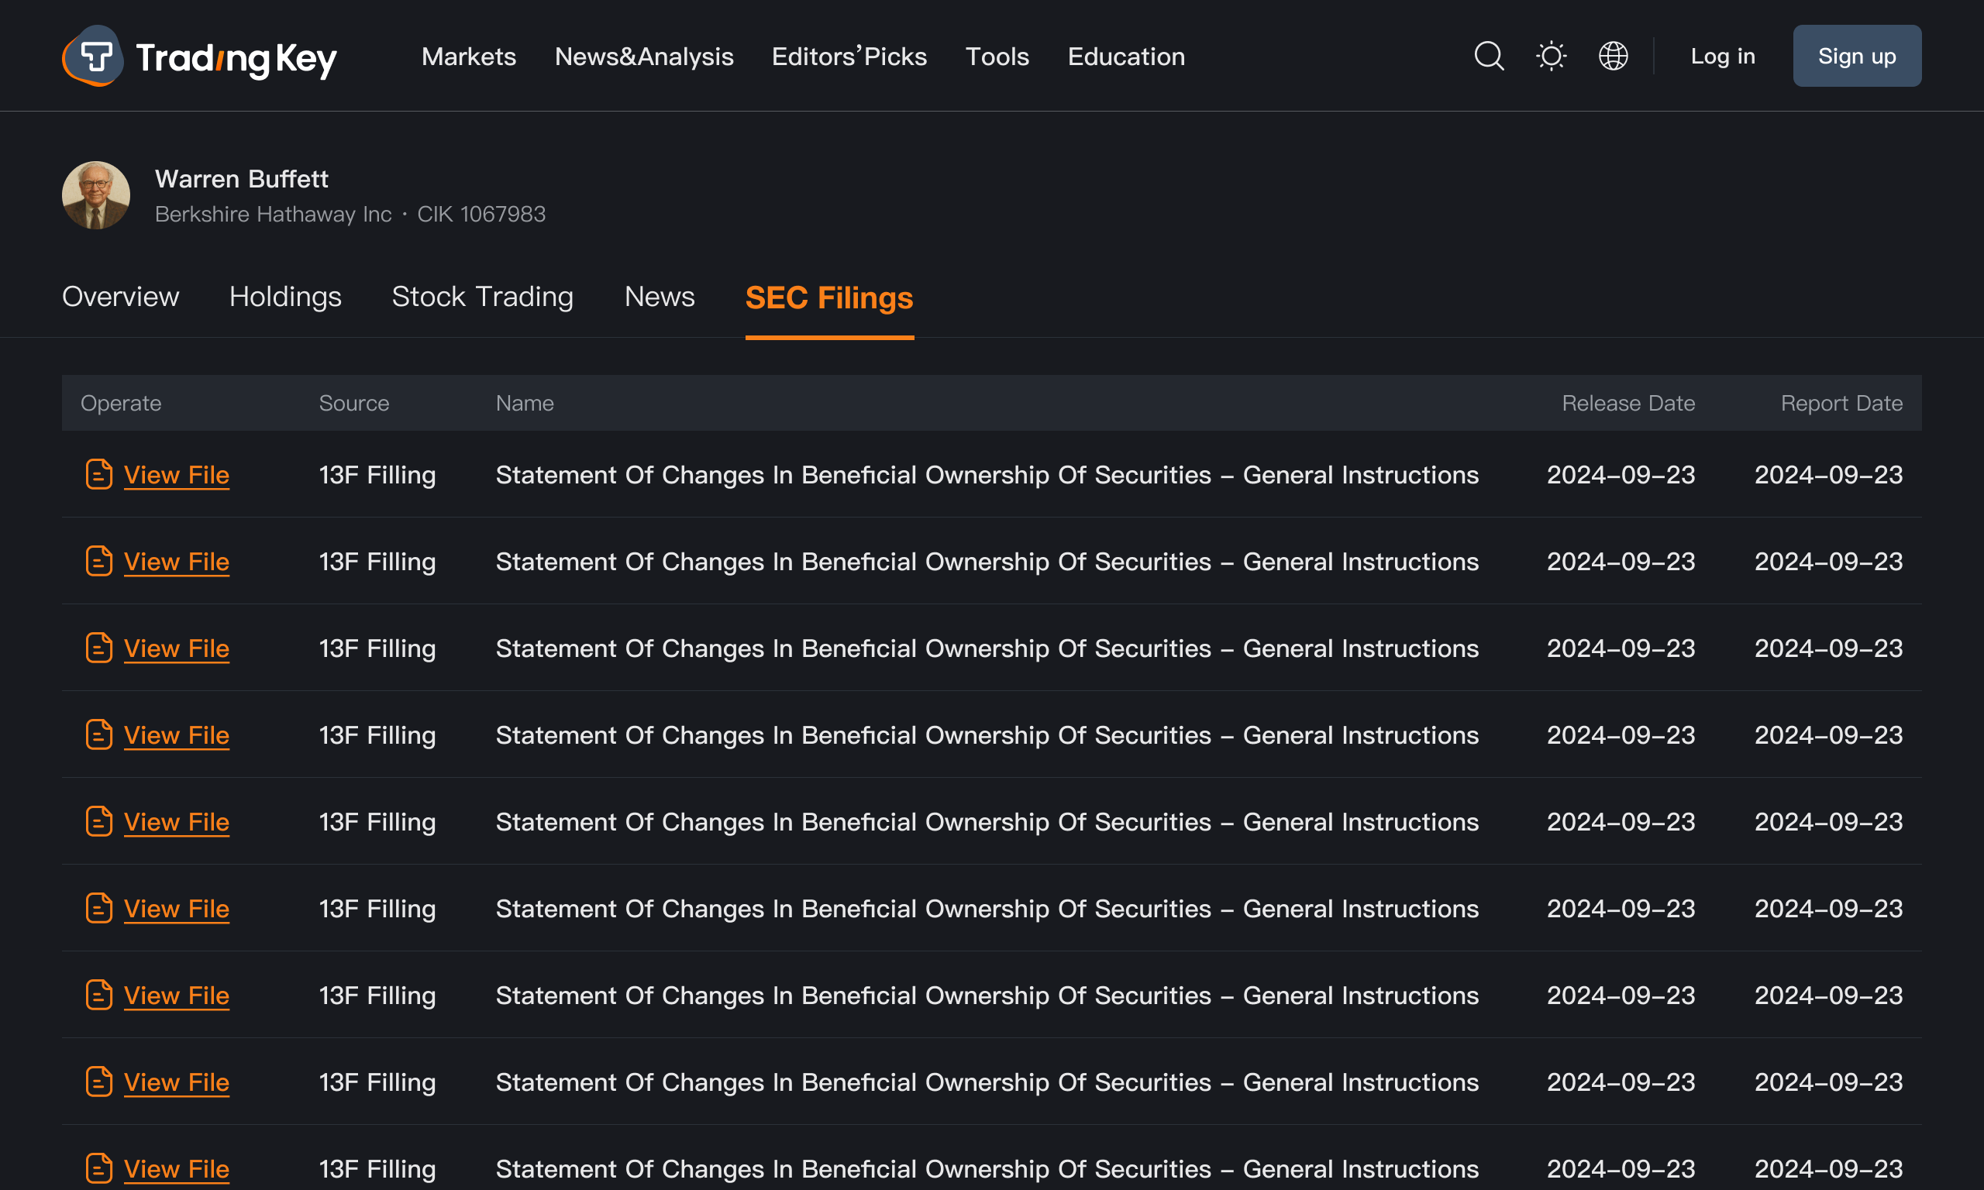
Task: Open View File link in first row
Action: click(177, 475)
